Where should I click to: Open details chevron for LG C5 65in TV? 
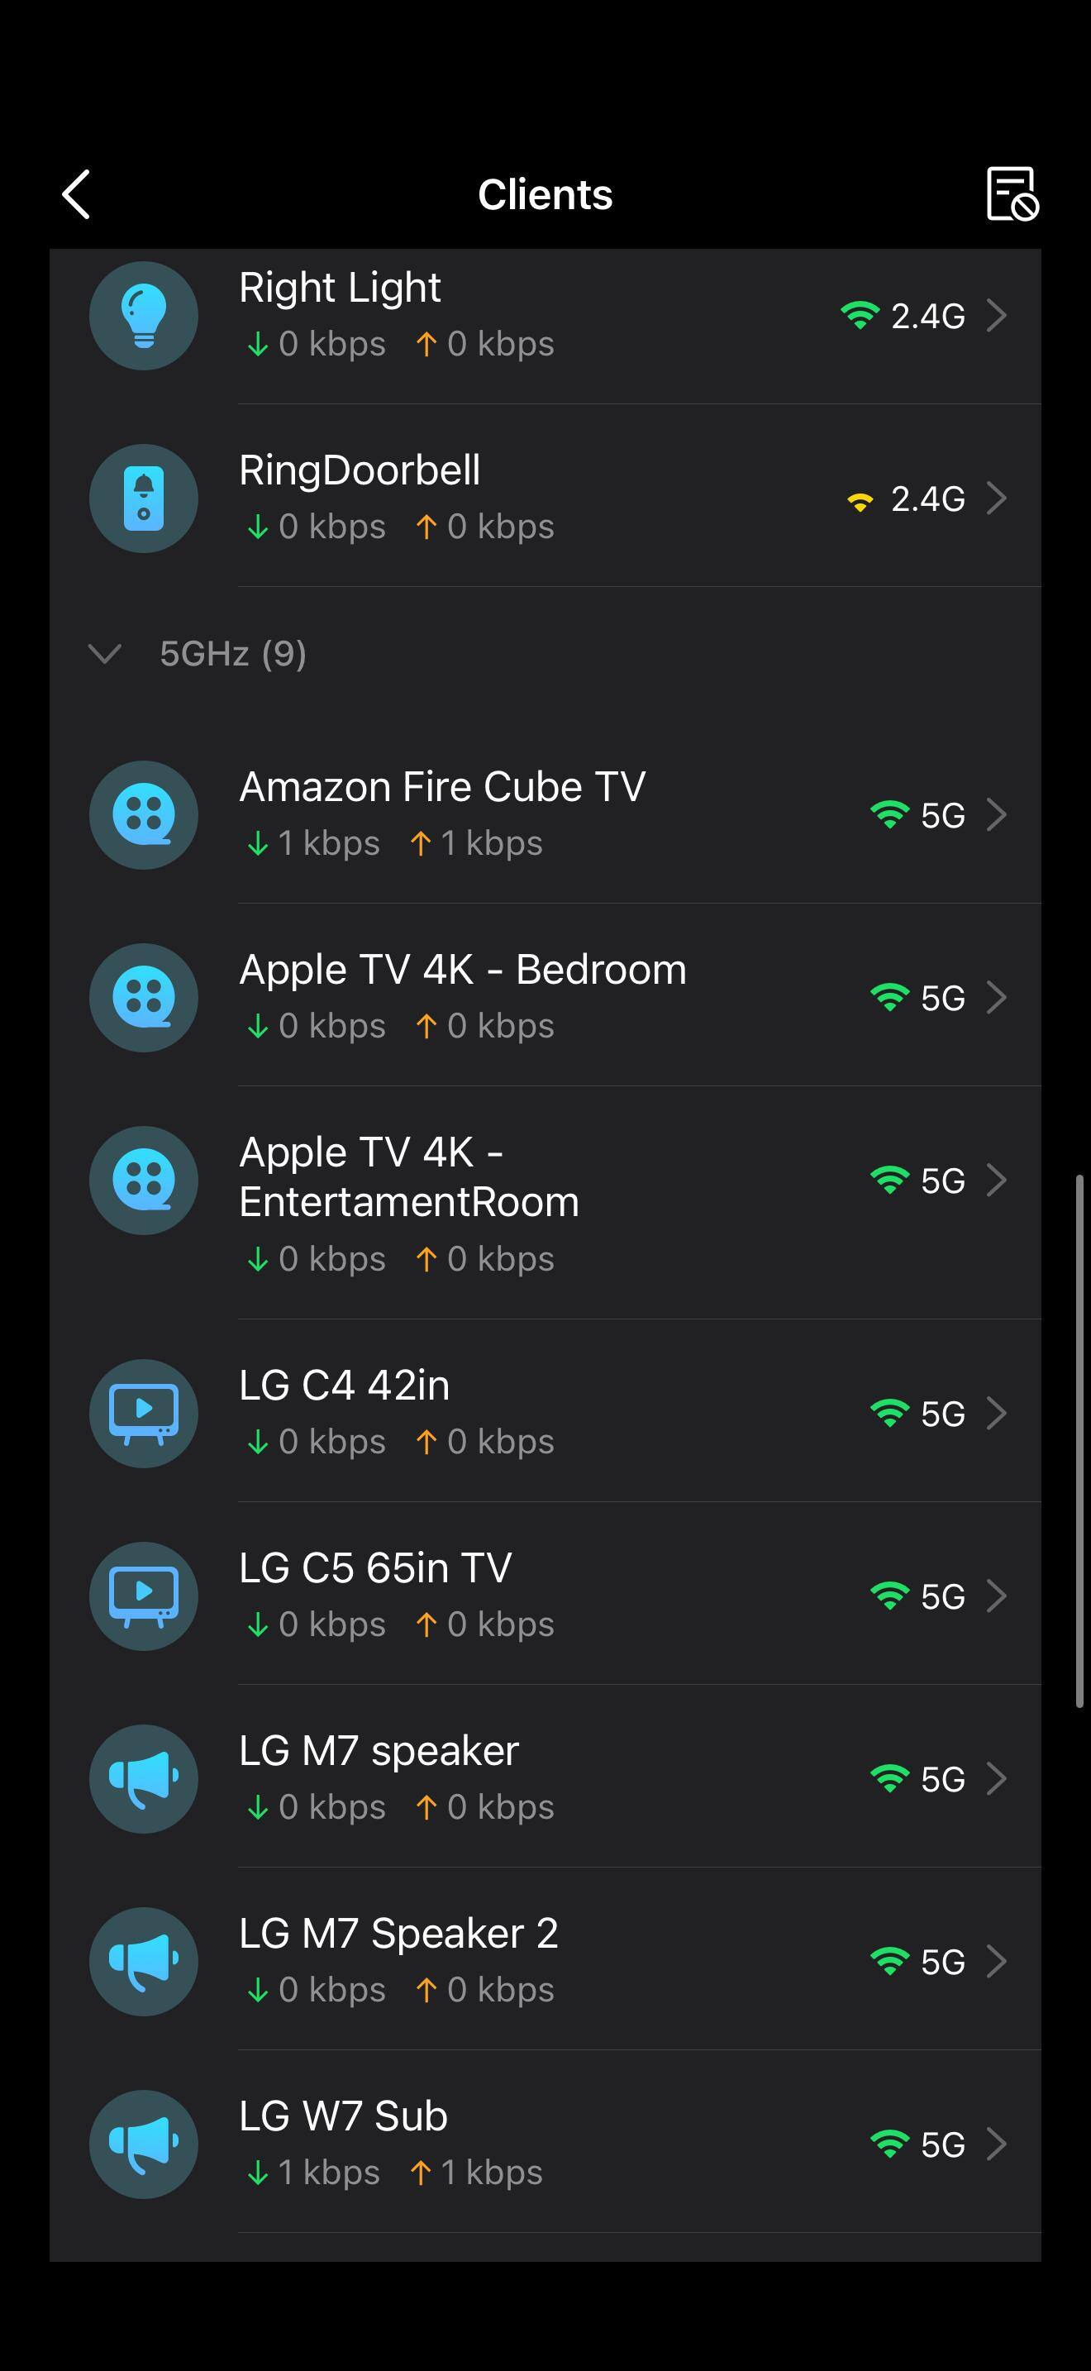pos(996,1596)
